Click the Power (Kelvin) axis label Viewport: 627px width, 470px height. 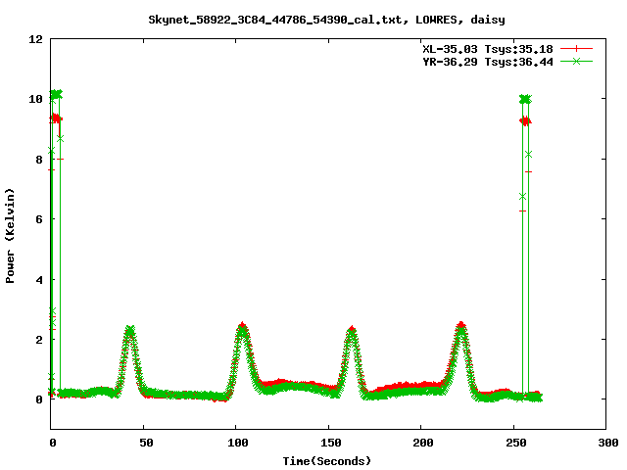[10, 236]
